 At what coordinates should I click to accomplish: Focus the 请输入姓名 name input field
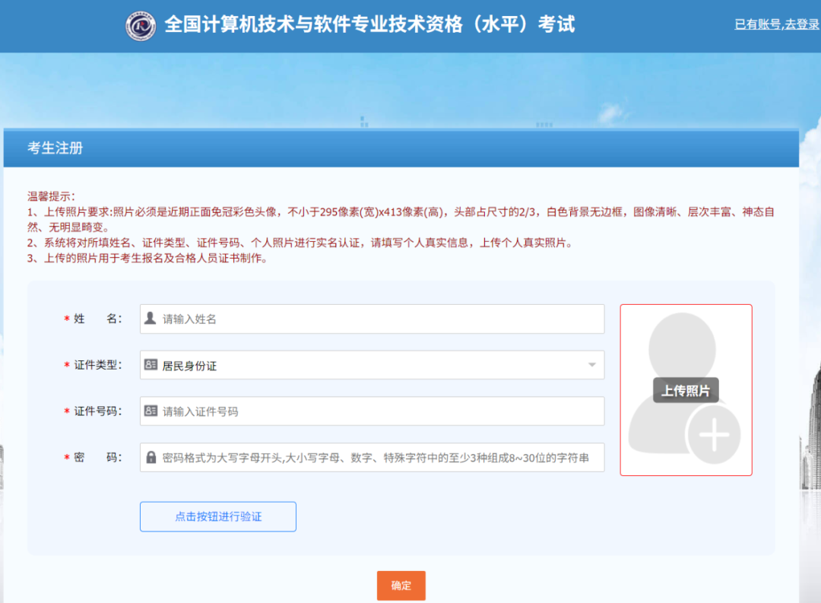coord(372,319)
